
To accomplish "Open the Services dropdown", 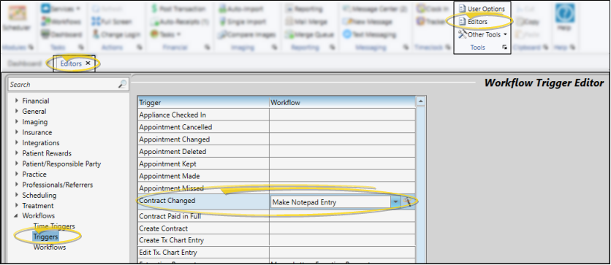I will click(x=61, y=9).
